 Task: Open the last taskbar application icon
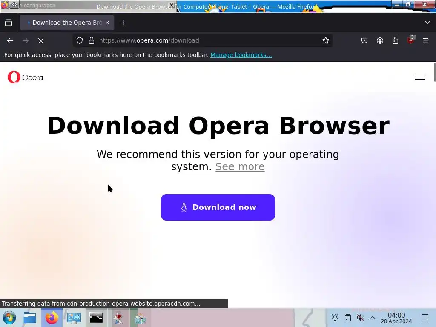tap(141, 318)
